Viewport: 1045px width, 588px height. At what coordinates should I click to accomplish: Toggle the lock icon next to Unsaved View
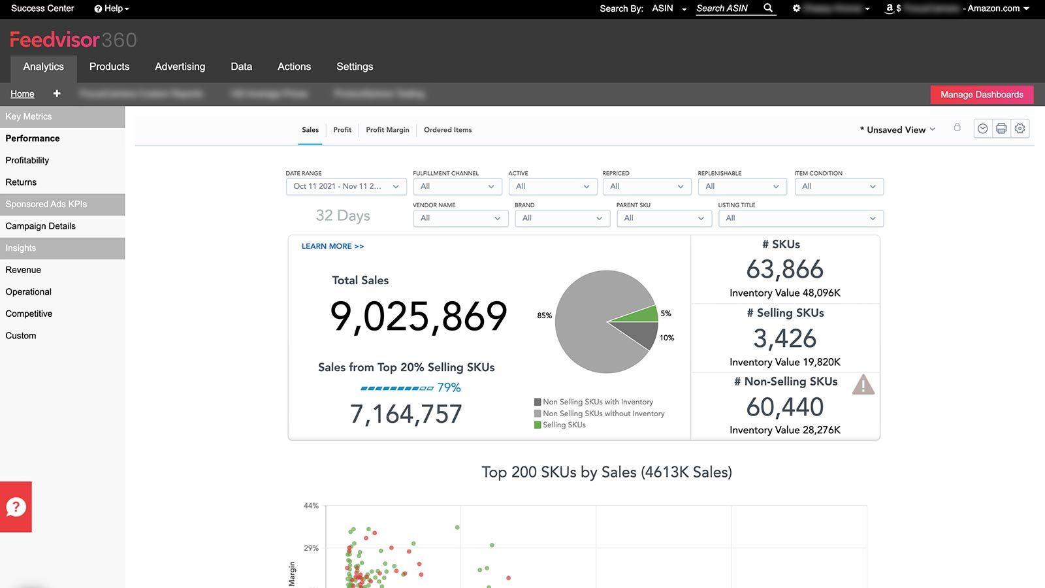pos(957,128)
